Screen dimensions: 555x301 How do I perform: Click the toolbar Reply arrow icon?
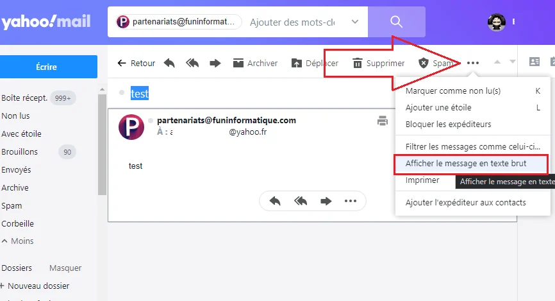(170, 63)
